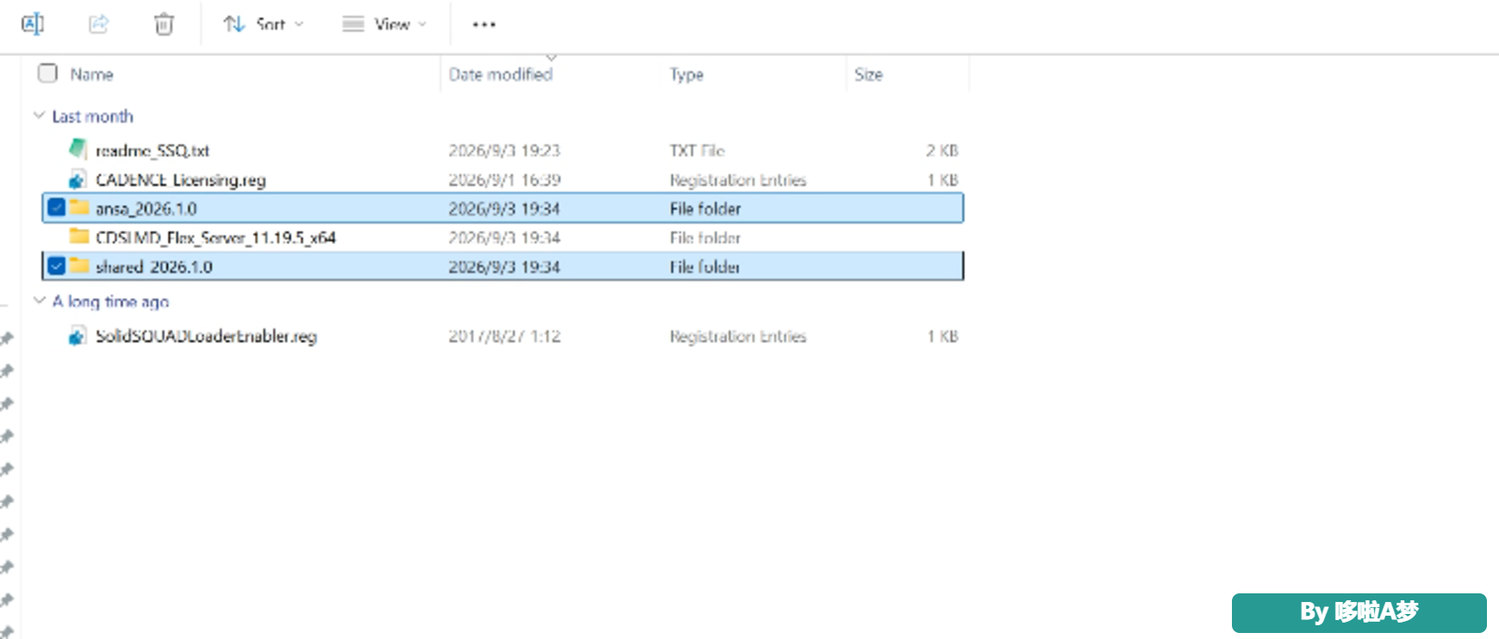Click the date 2026/9/3 19:23
The width and height of the screenshot is (1499, 639).
point(505,151)
